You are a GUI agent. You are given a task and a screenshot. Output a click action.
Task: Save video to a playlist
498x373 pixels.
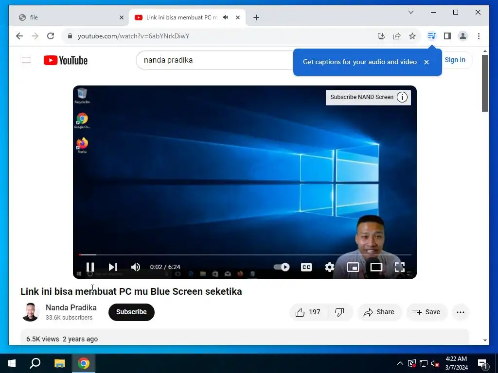[426, 312]
